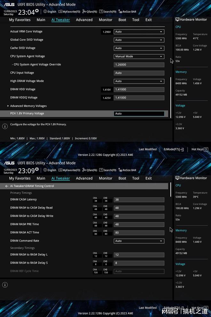Image resolution: width=211 pixels, height=317 pixels.
Task: Select Boot tab on 23:04 screen
Action: (x=122, y=20)
